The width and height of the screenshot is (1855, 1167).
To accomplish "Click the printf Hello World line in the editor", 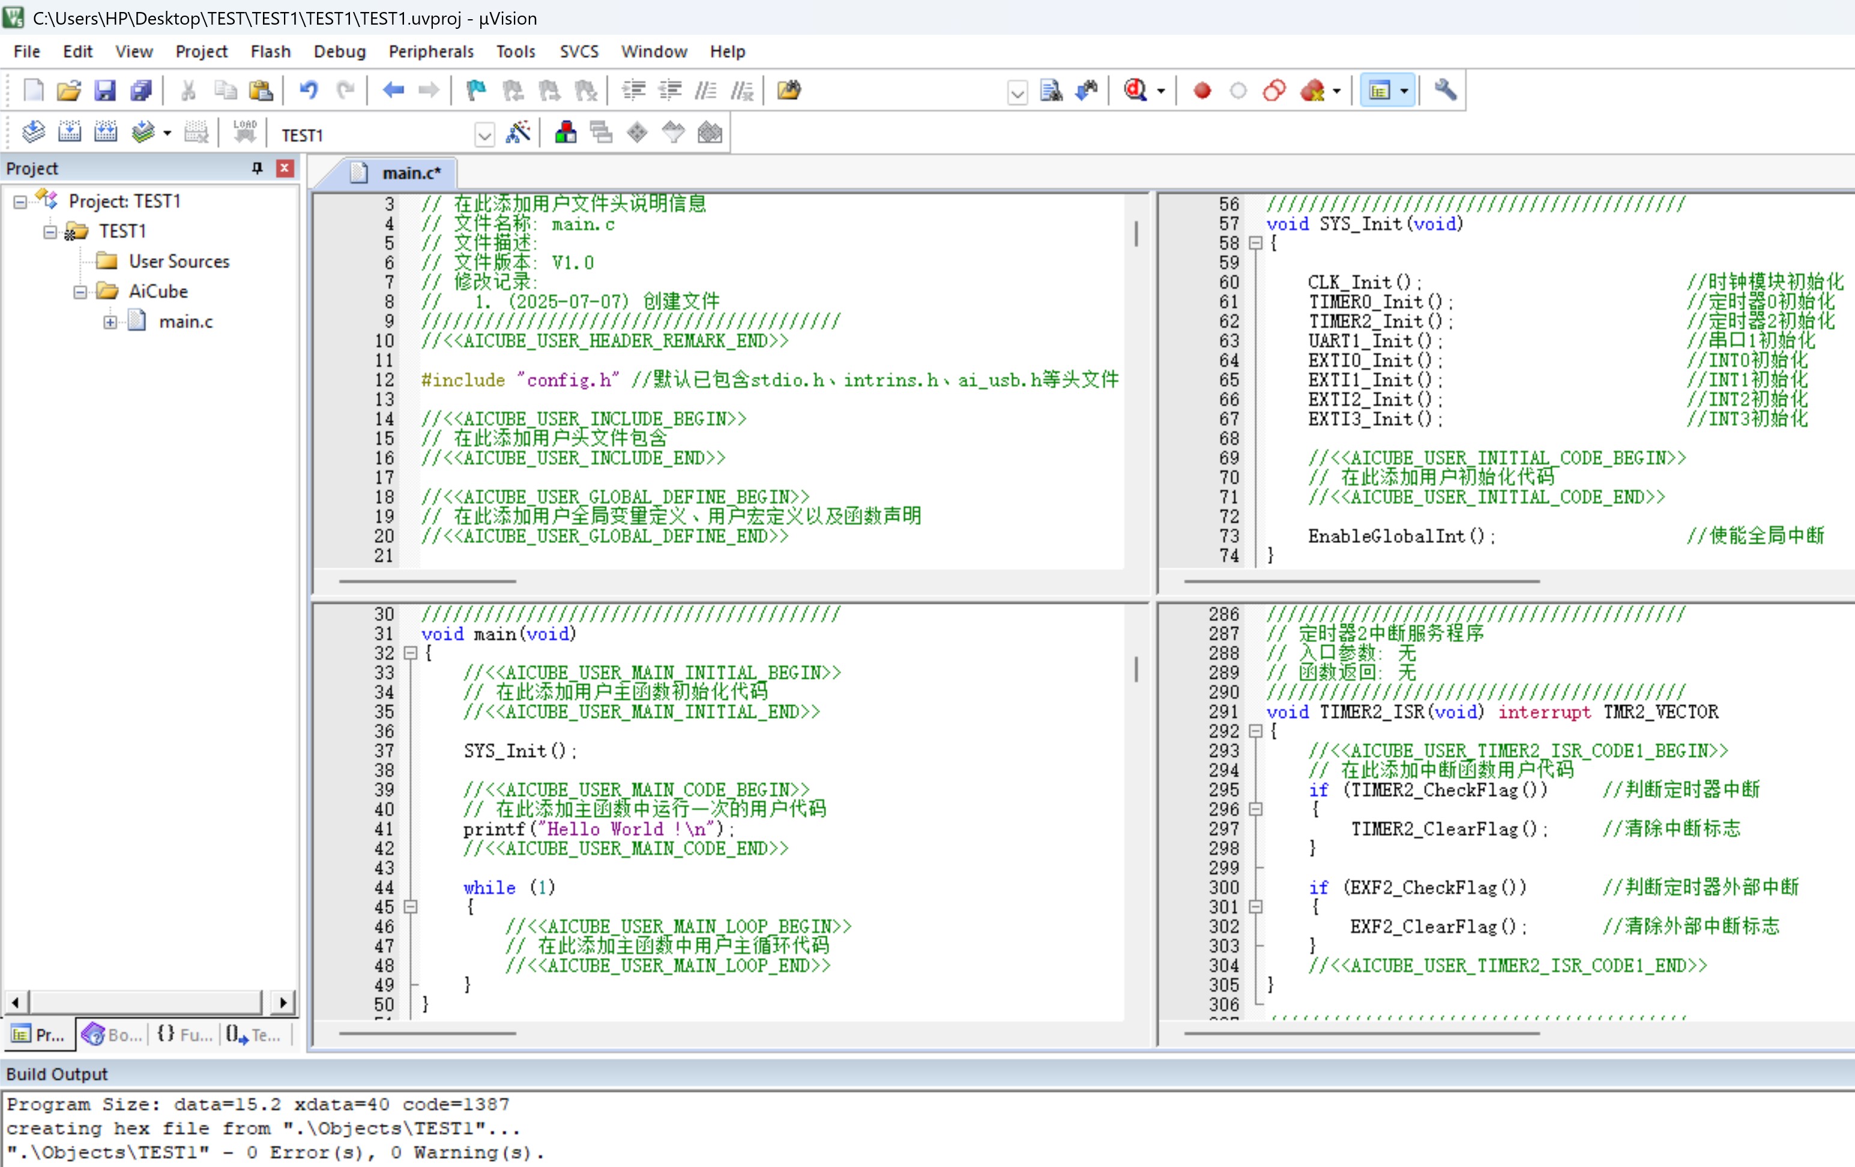I will 599,829.
